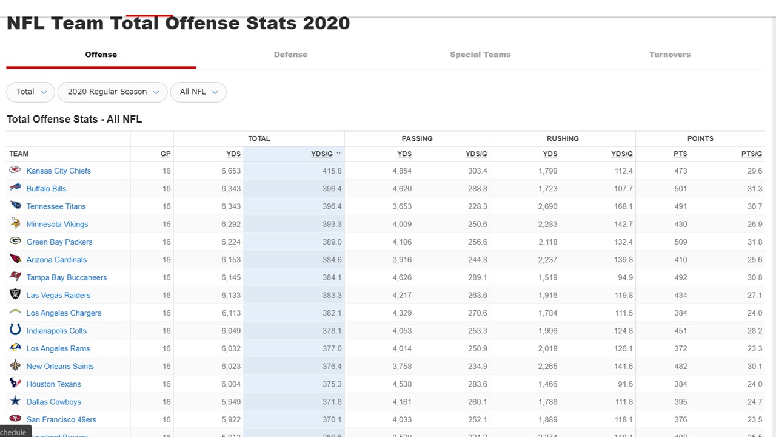Switch to the Offense tab

[101, 55]
